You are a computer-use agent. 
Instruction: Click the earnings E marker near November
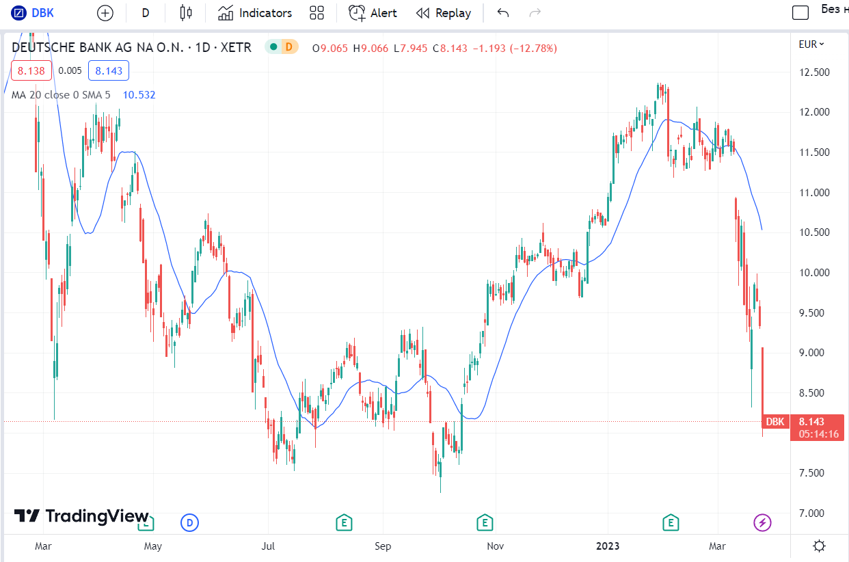(485, 524)
